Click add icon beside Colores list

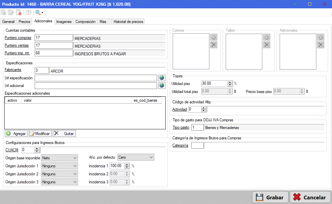(x=214, y=37)
